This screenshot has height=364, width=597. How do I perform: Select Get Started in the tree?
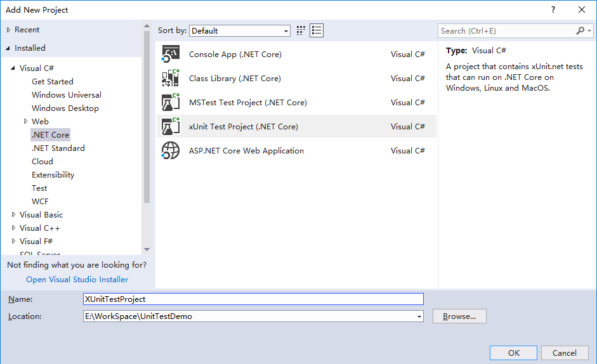53,81
